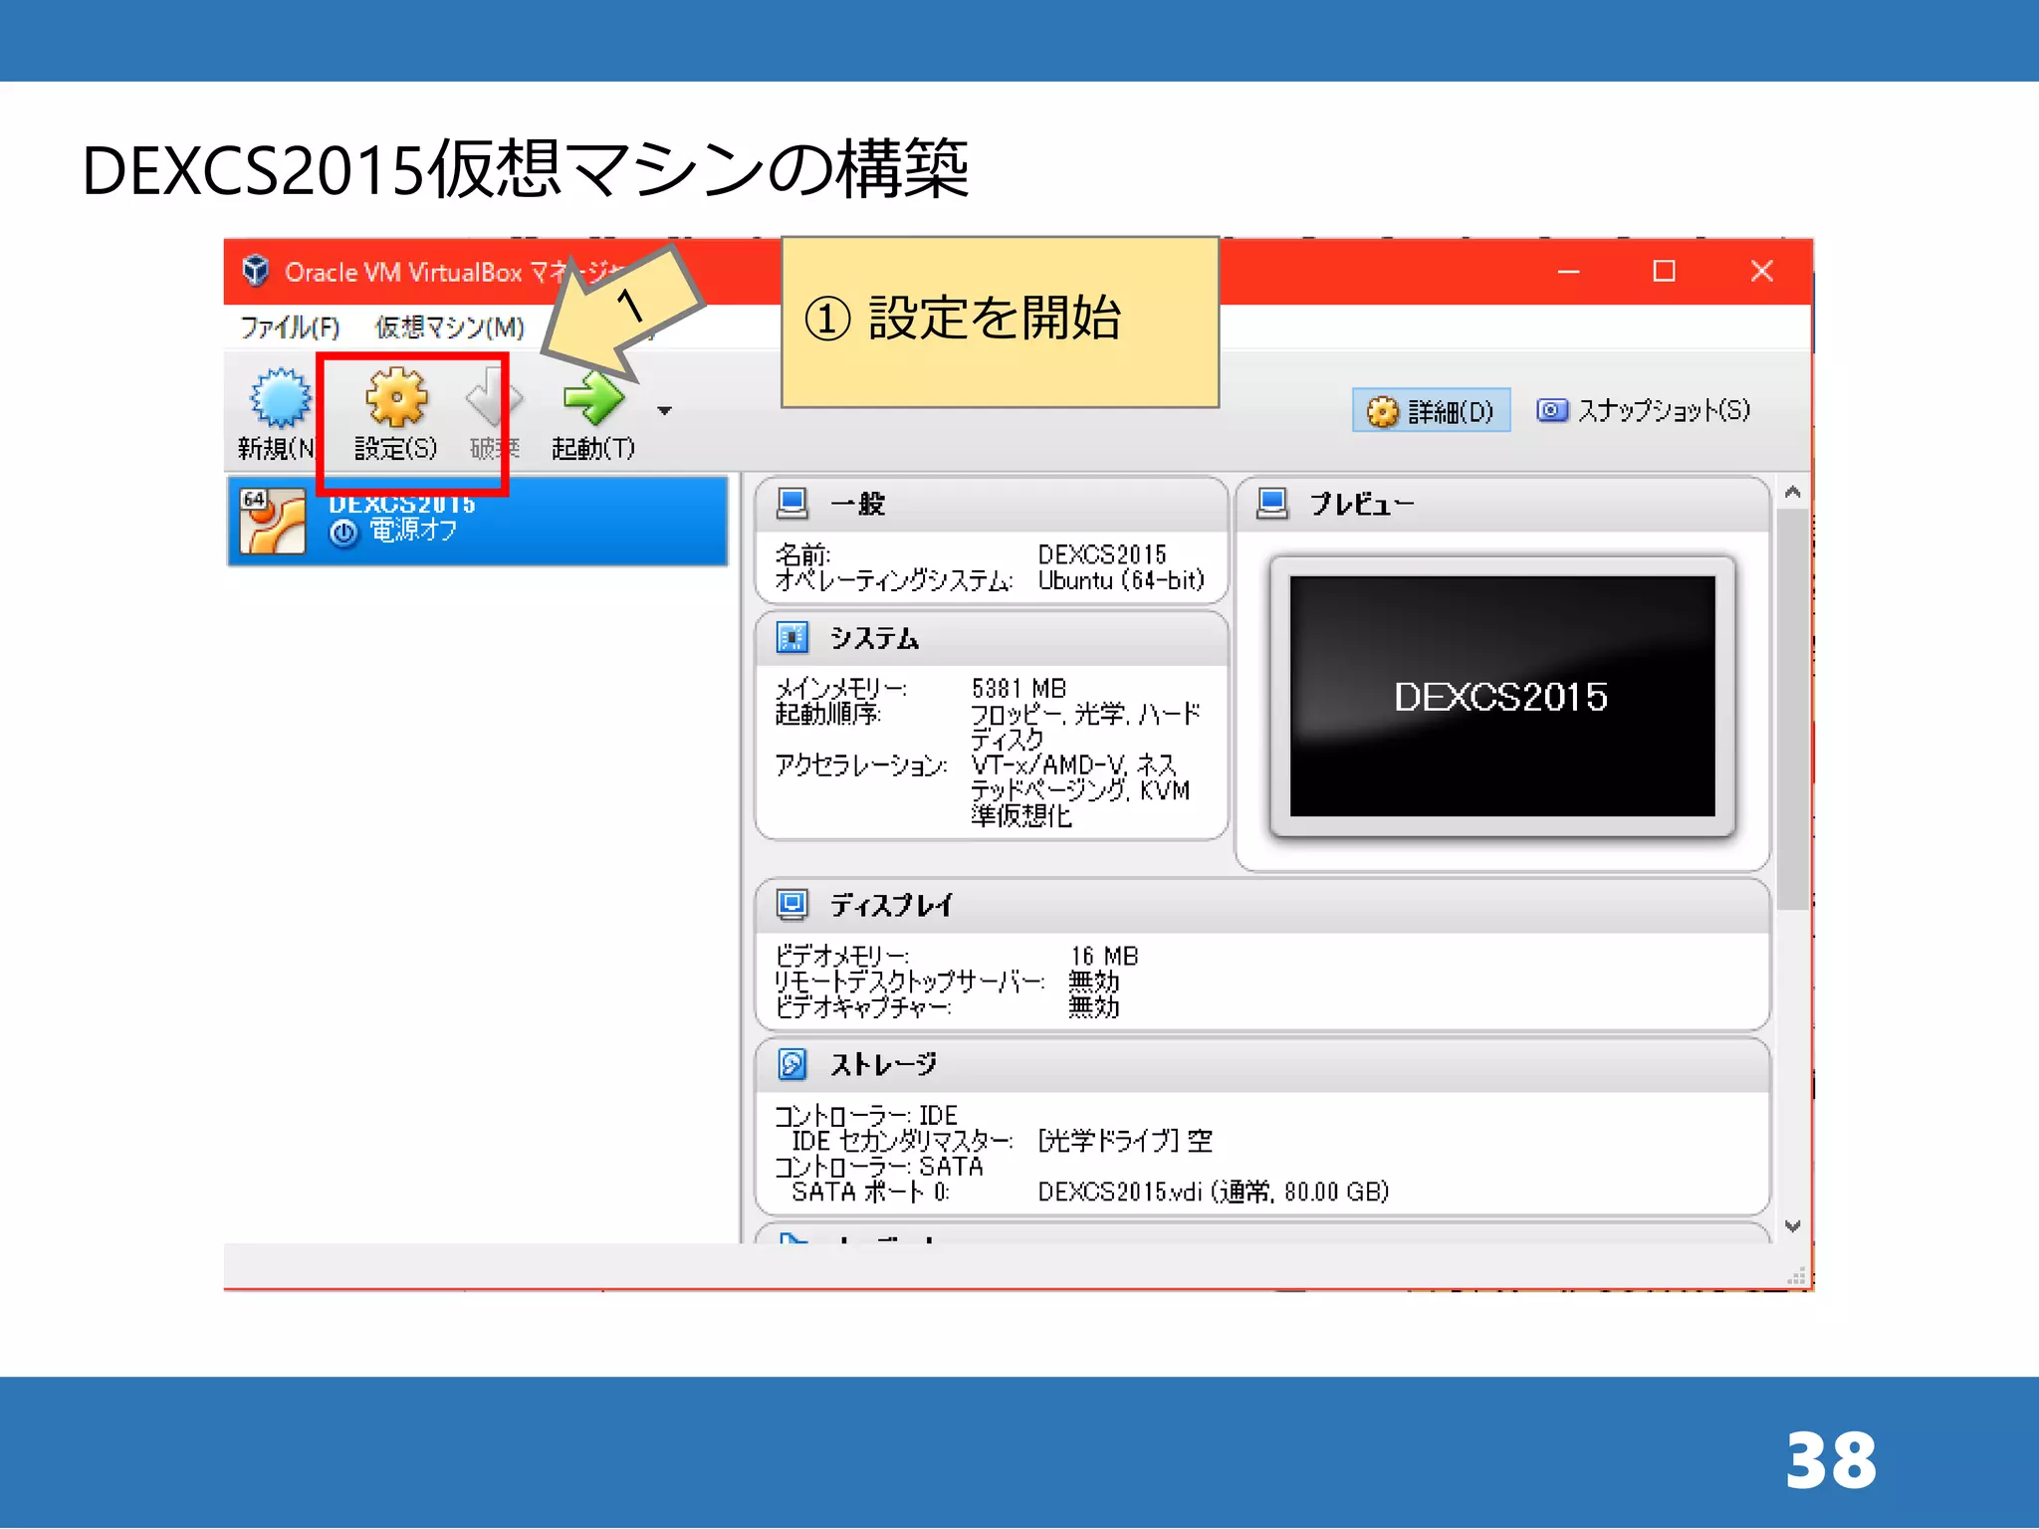Click the scrollbar up arrow

tap(1793, 492)
